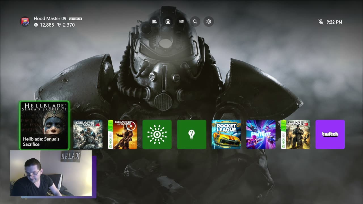Screen dimensions: 363x204
Task: Click the 9:22 PM clock
Action: tap(334, 22)
